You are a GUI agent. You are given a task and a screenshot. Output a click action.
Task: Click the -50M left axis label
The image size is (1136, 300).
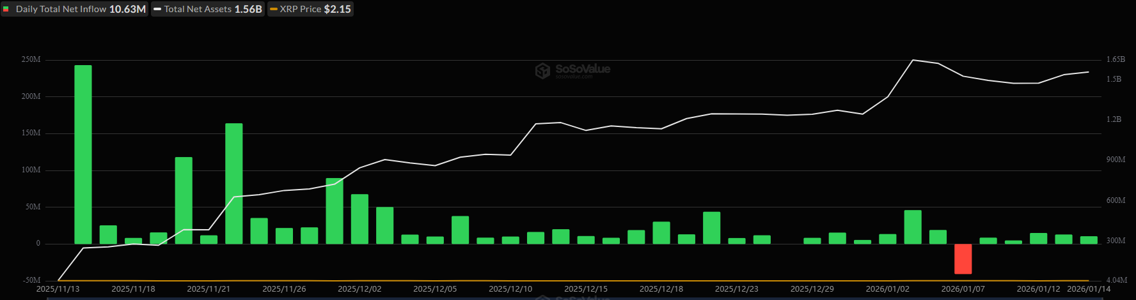tap(31, 280)
